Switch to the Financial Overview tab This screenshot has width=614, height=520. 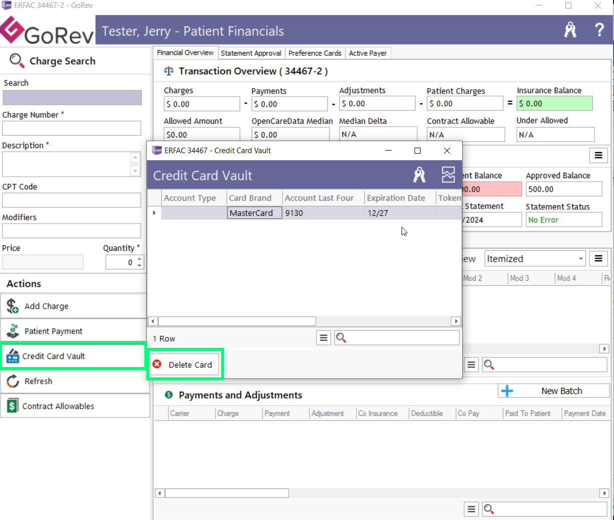click(185, 53)
